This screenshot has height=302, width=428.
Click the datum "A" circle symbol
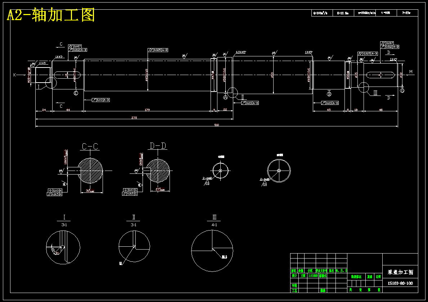click(x=225, y=97)
